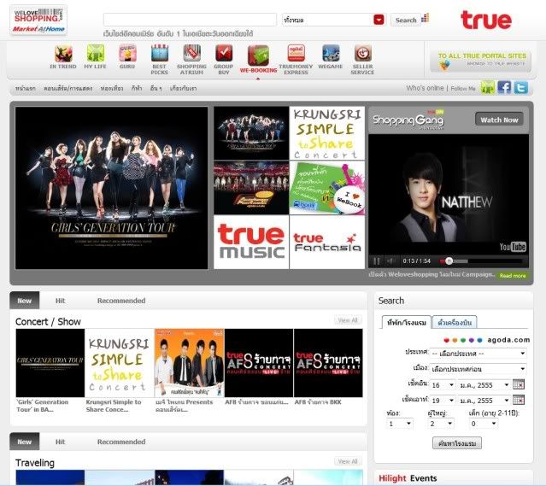Open the MY LIFE category icon
546x486 pixels.
coord(96,54)
